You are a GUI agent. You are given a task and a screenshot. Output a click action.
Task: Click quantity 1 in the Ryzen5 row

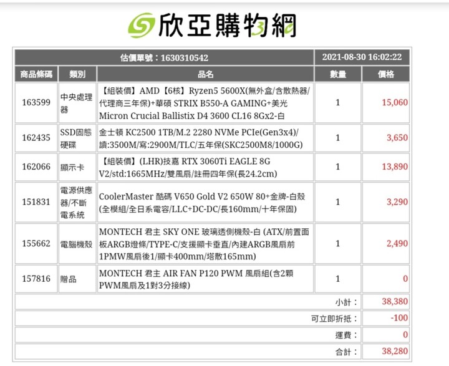338,102
